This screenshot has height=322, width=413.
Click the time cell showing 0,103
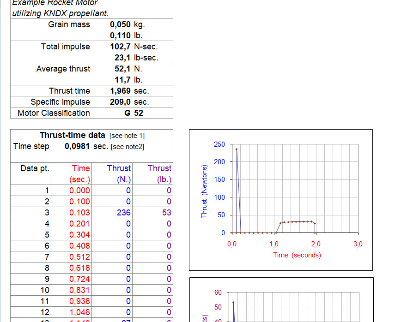79,213
